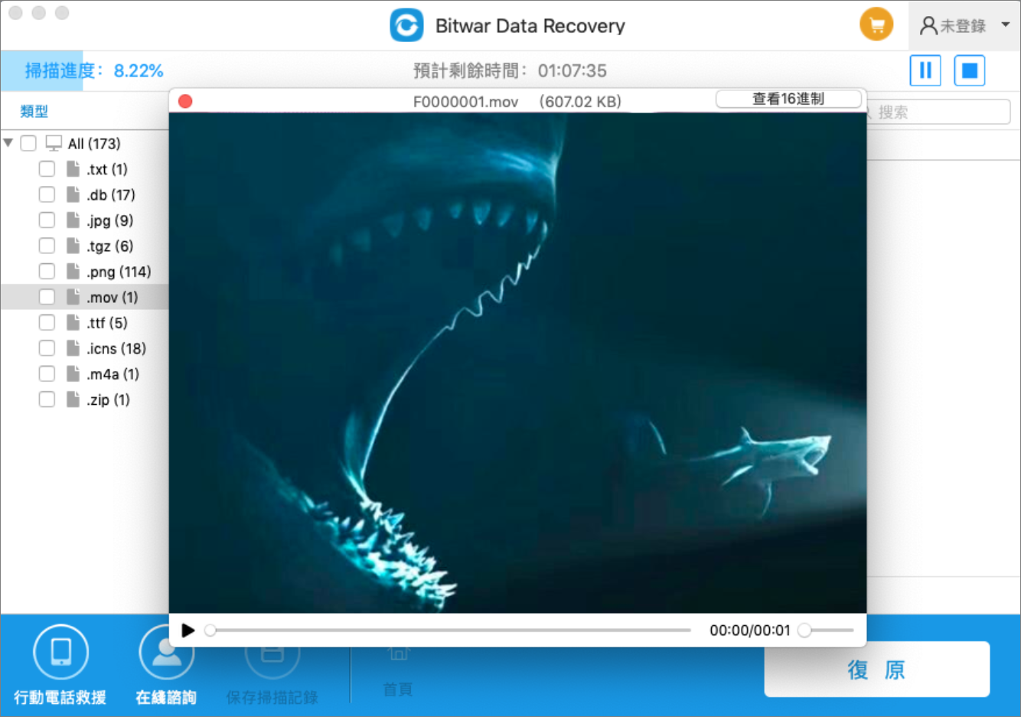Screen dimensions: 1021x717
Task: Play the F0000001.mov preview
Action: click(x=188, y=631)
